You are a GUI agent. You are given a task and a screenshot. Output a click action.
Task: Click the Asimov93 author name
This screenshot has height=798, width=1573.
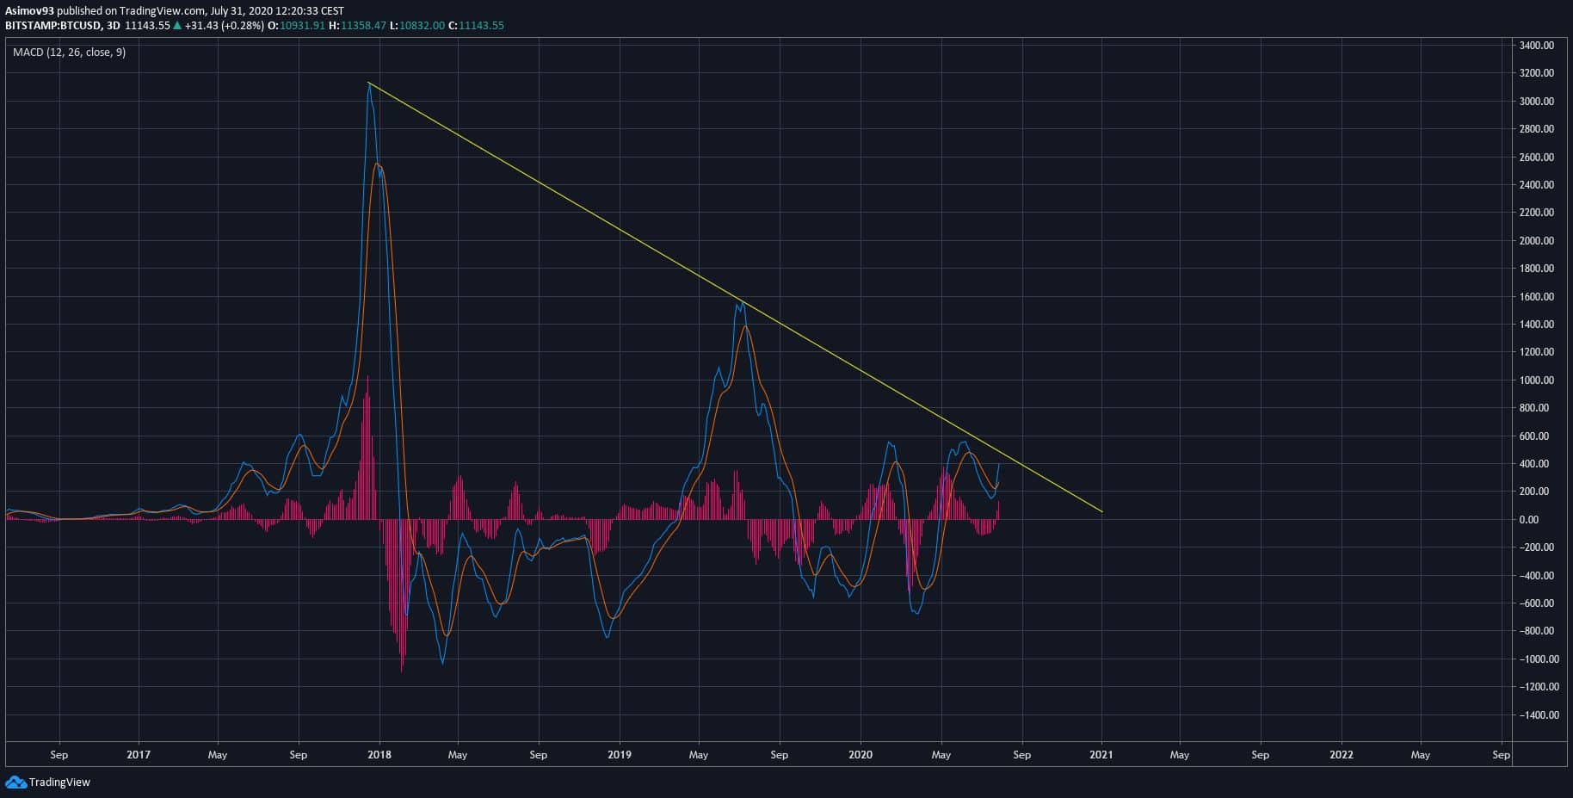29,11
